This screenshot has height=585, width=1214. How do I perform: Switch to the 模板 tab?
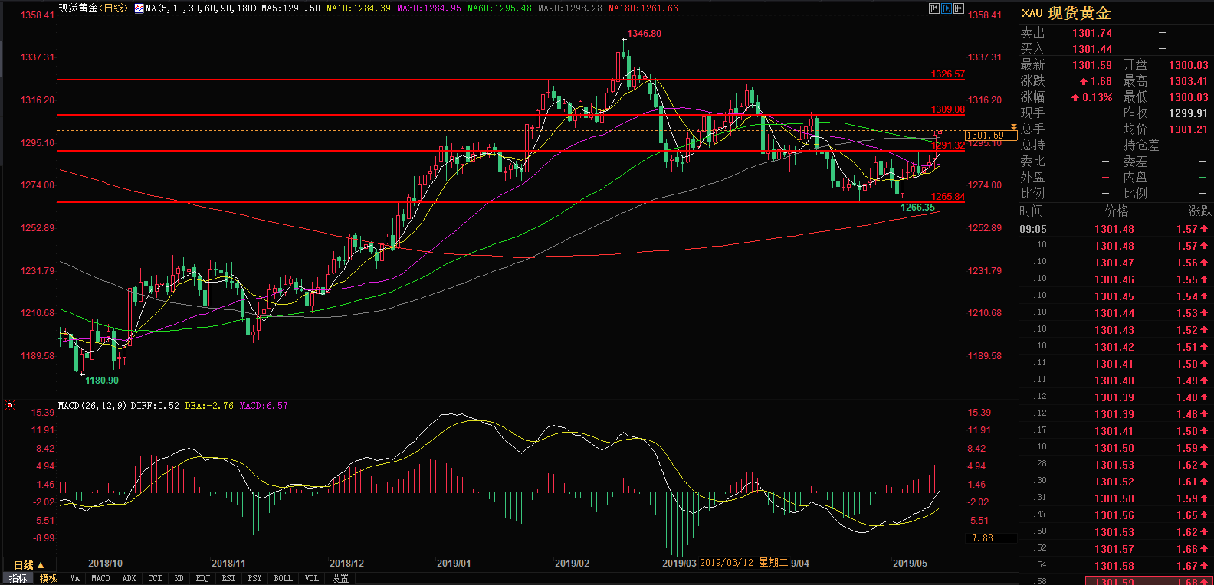tap(49, 578)
